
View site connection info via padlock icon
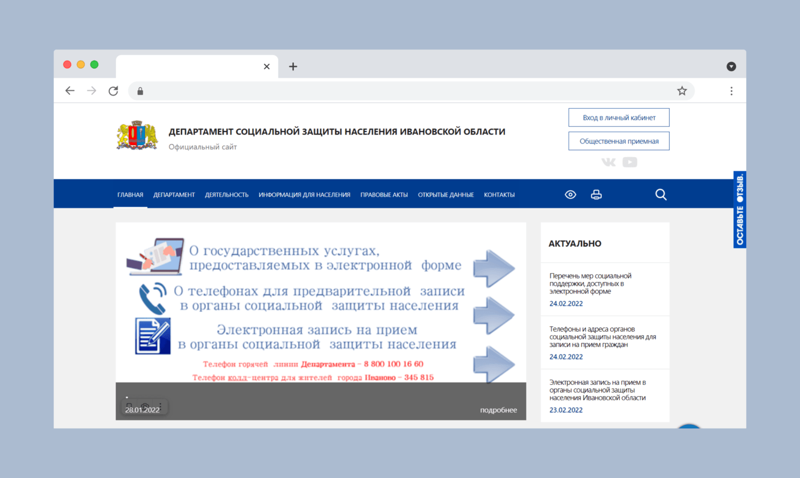[x=140, y=90]
